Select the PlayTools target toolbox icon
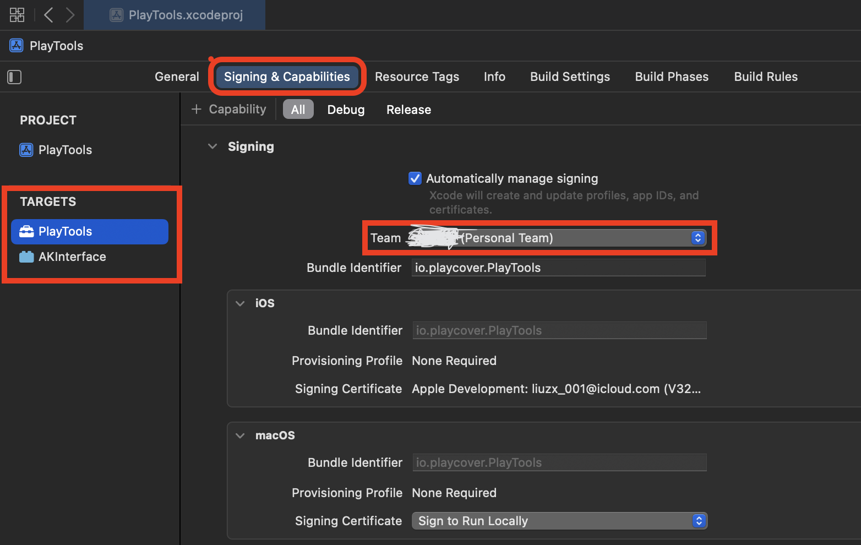The height and width of the screenshot is (545, 861). 26,232
